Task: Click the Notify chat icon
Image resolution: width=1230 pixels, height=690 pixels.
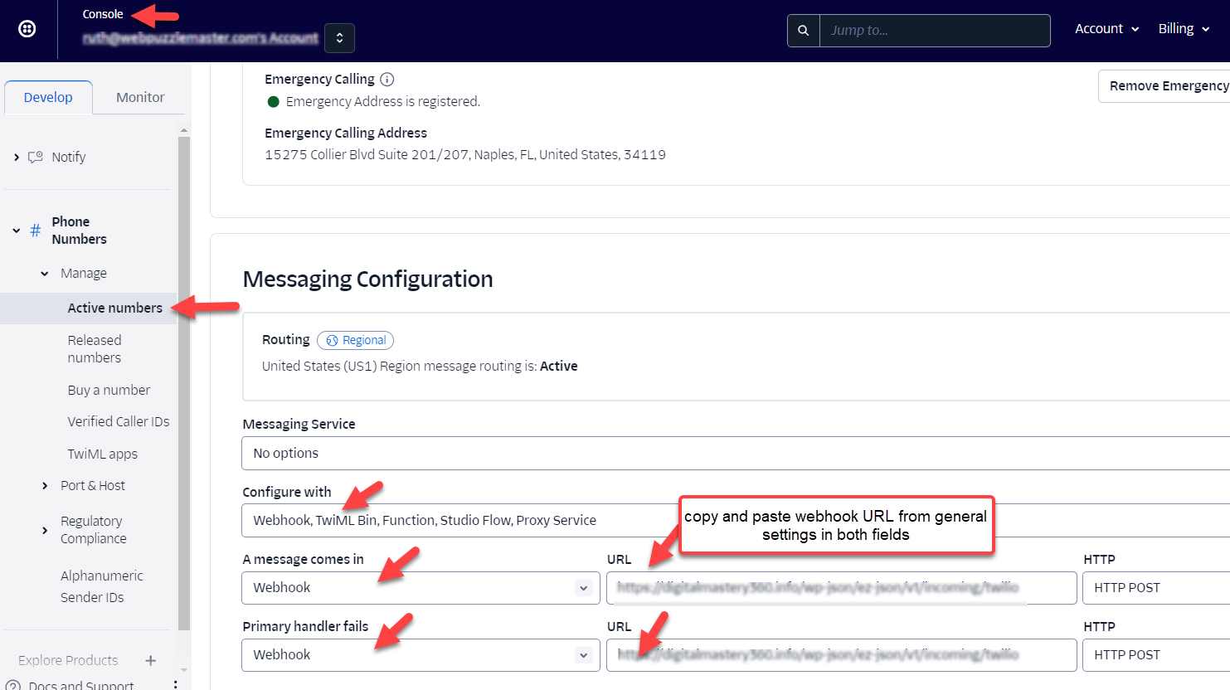Action: point(36,157)
